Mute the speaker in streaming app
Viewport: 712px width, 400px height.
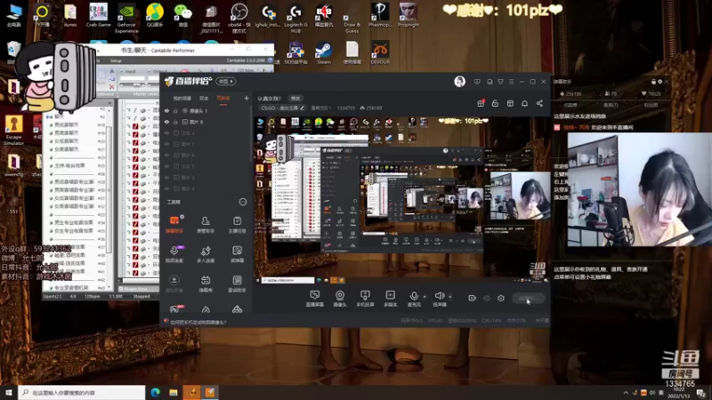(439, 297)
